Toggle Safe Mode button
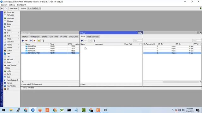This screenshot has height=113, width=202. pyautogui.click(x=14, y=8)
